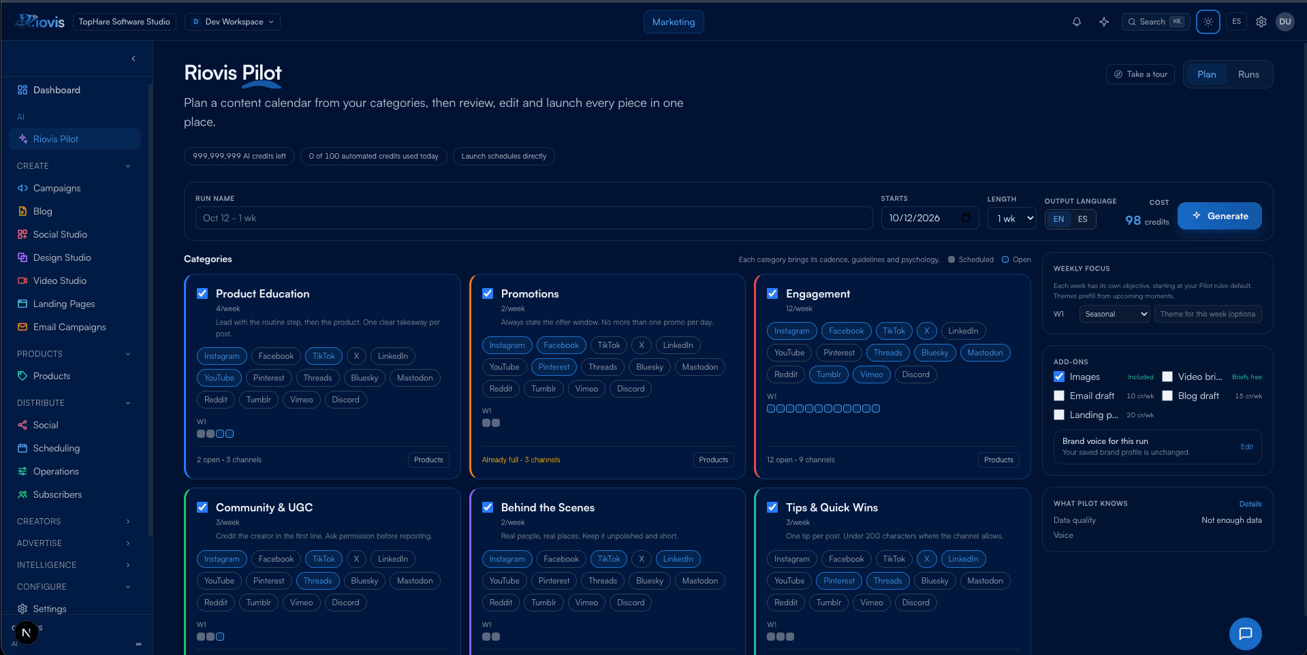Click the Edit link for brand voice
The width and height of the screenshot is (1307, 655).
(x=1247, y=447)
